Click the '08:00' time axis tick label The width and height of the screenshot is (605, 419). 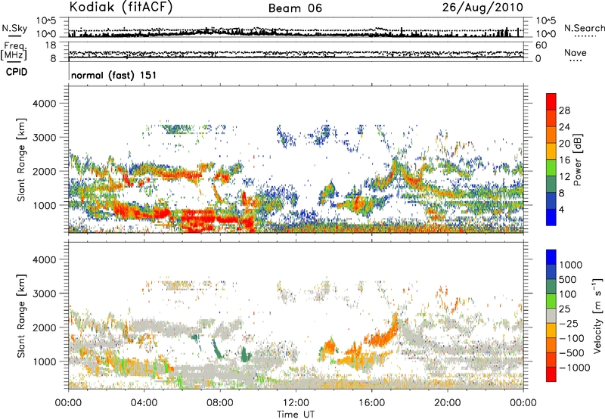pyautogui.click(x=220, y=403)
